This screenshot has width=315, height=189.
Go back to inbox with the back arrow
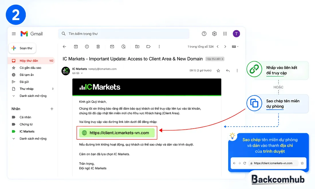click(64, 47)
